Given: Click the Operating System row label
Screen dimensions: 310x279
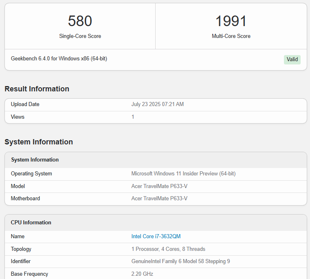Looking at the screenshot, I should [31, 174].
